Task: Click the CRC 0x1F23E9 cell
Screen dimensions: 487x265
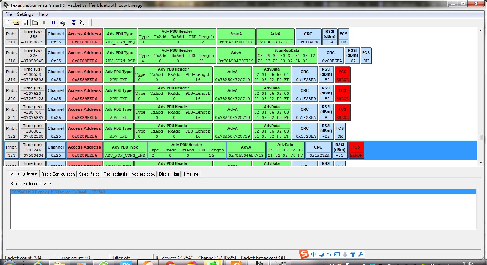Action: [x=305, y=93]
